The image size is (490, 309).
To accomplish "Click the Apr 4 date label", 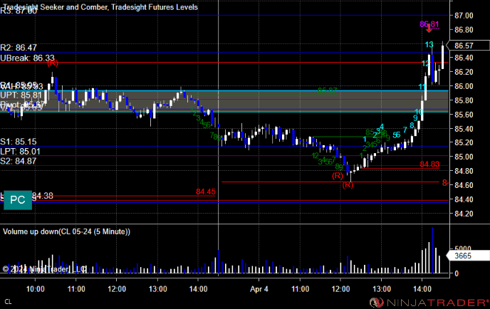I will 259,289.
